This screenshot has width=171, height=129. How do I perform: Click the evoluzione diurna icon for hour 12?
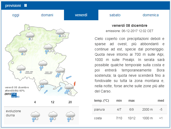(52, 116)
